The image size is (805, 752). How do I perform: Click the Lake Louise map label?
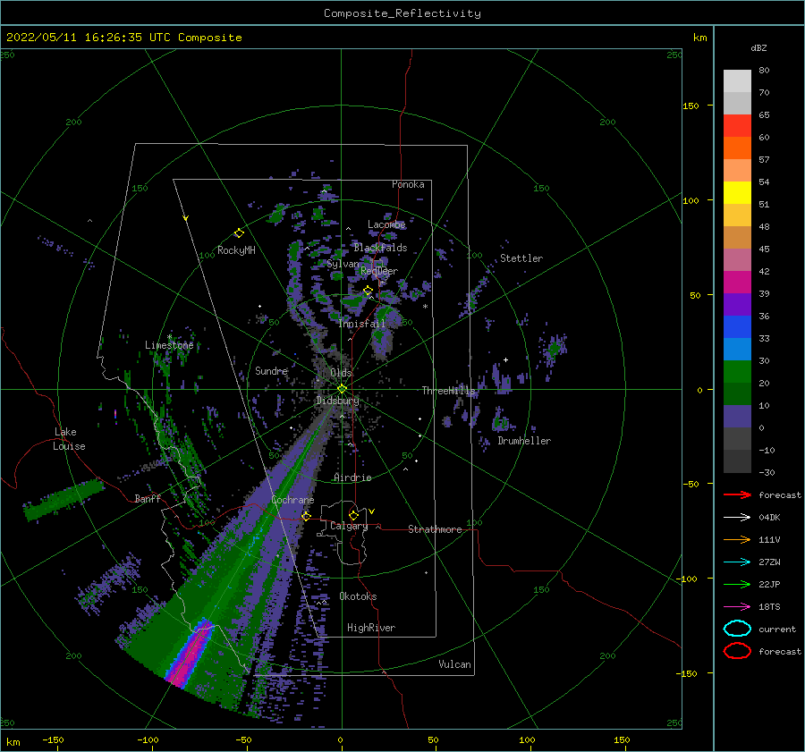point(69,439)
